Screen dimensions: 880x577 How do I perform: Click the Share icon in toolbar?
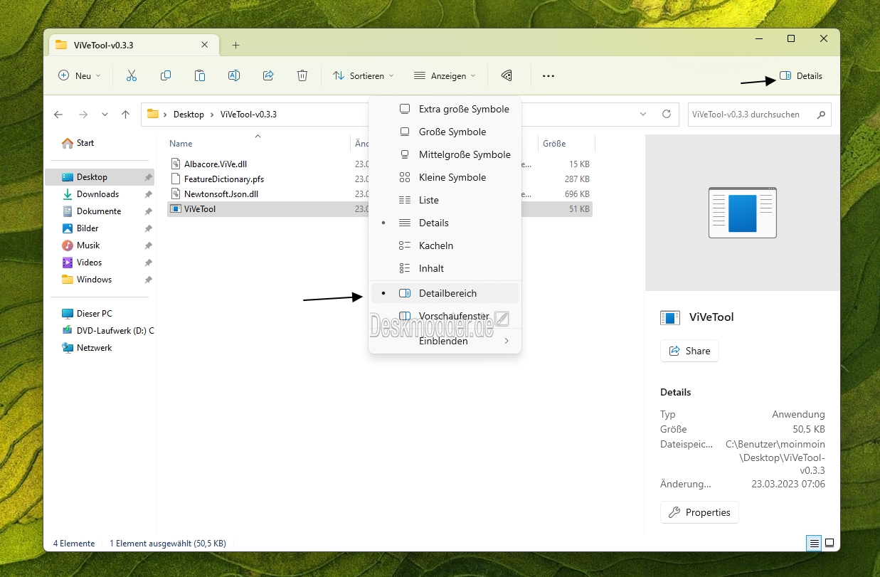268,75
